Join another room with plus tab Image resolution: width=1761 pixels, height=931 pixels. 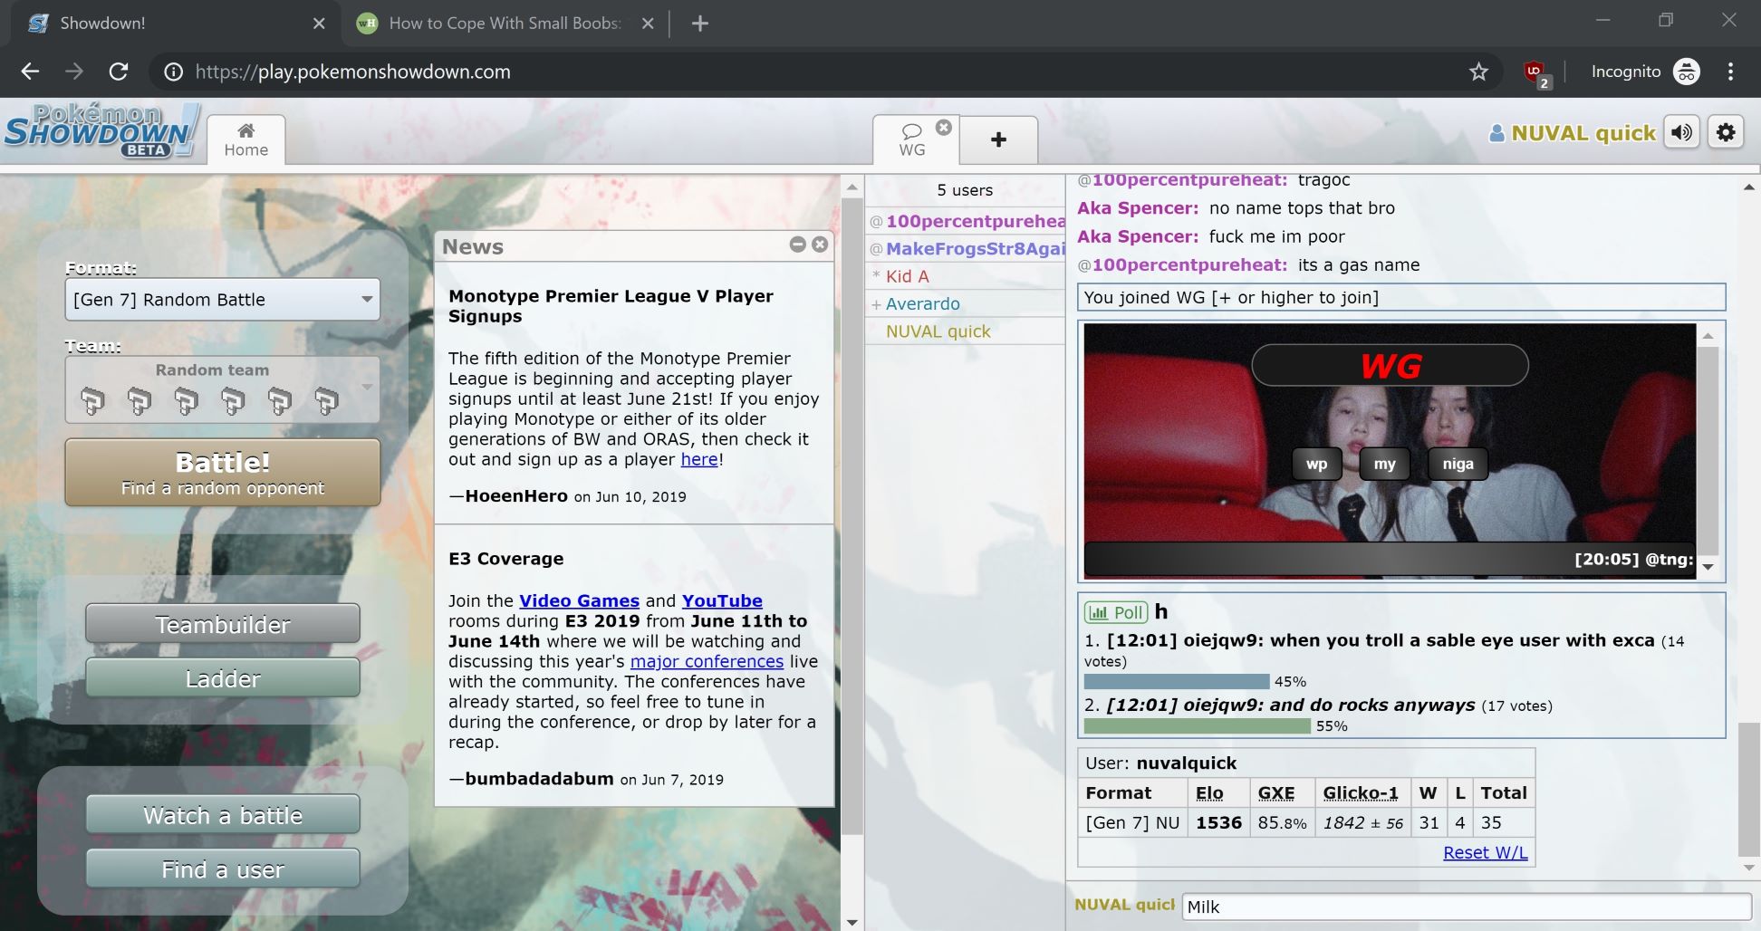click(x=998, y=139)
